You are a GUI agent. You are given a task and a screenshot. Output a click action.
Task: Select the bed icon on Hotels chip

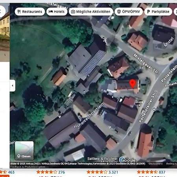51,12
